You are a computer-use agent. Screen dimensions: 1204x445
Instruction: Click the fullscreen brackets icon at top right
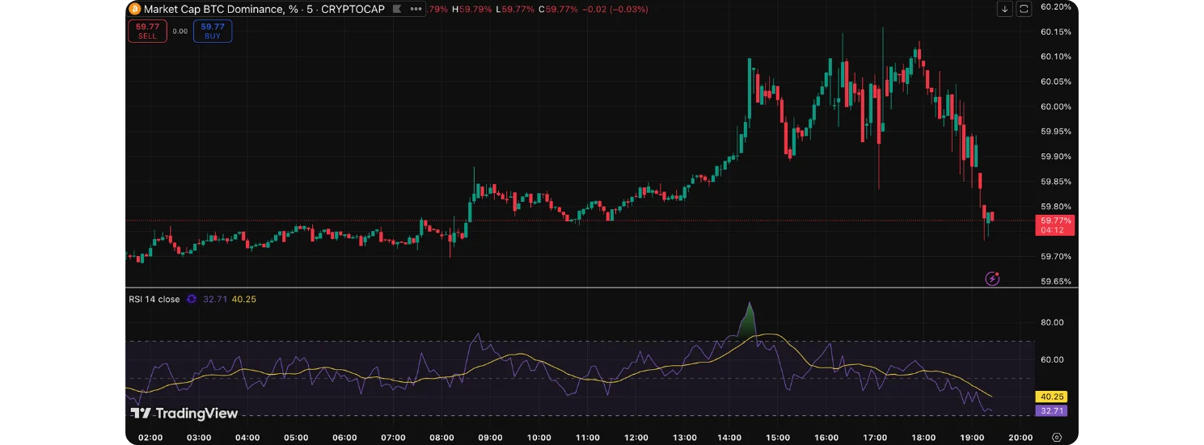pyautogui.click(x=1024, y=9)
